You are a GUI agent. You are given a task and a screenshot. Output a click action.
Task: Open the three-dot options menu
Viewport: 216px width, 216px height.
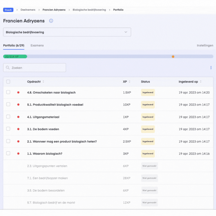(x=211, y=67)
